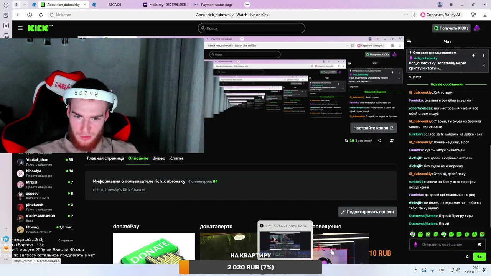This screenshot has width=491, height=276.
Task: Switch to the EZCASH tab
Action: click(114, 5)
